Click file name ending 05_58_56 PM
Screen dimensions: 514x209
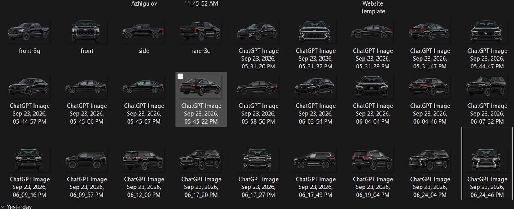coord(258,114)
